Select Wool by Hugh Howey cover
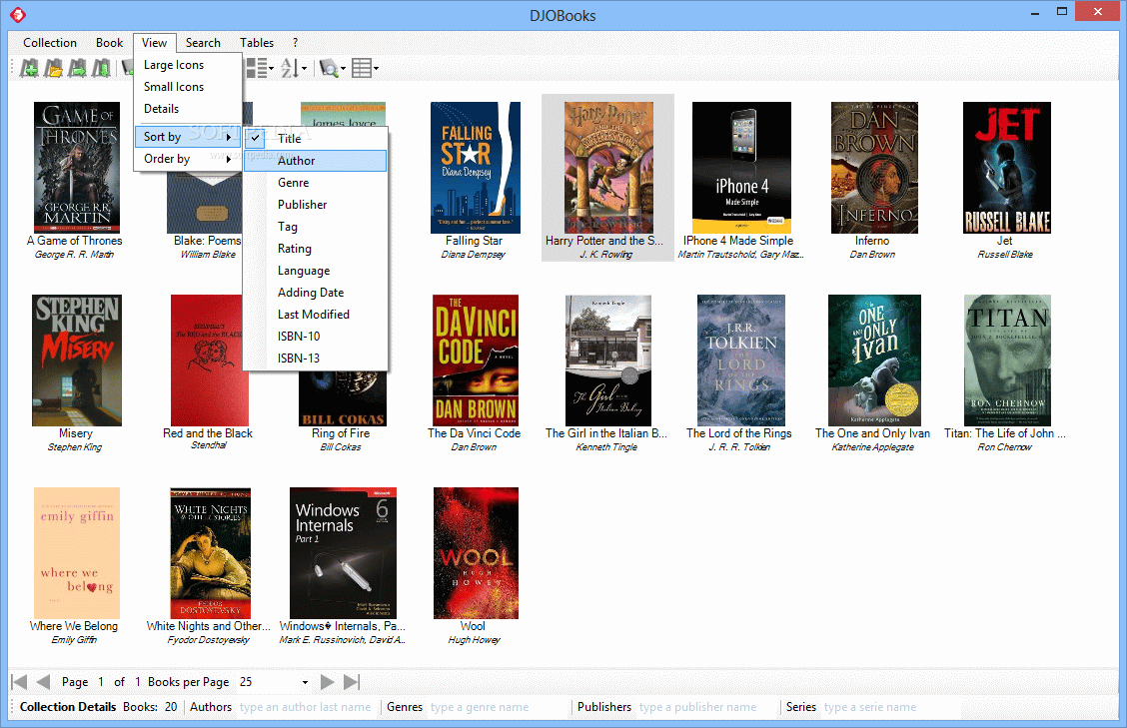The width and height of the screenshot is (1127, 728). pyautogui.click(x=476, y=552)
